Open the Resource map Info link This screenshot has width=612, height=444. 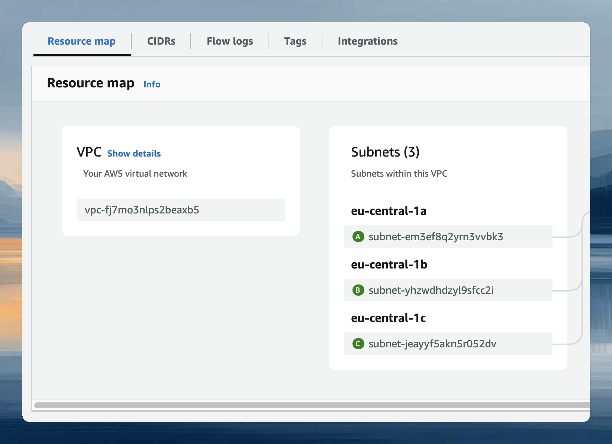[152, 84]
